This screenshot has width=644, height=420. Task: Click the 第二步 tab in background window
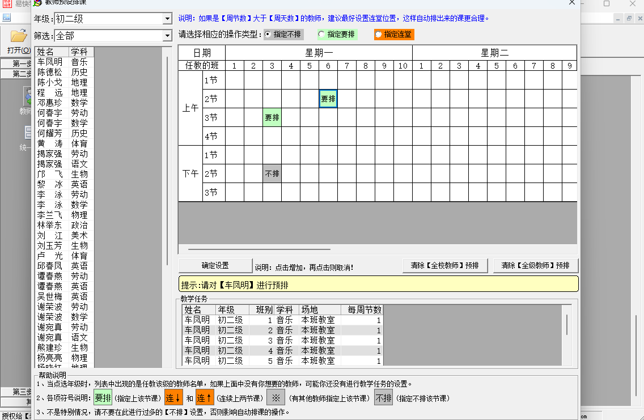tap(16, 74)
